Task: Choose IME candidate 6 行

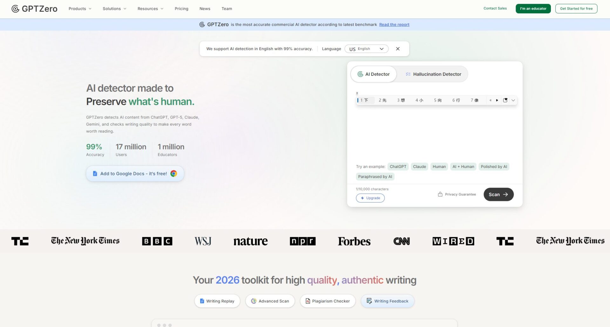Action: pos(456,100)
